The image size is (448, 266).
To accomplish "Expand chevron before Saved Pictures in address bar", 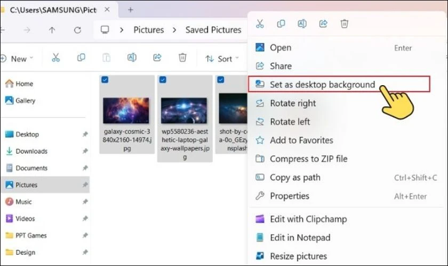I will pyautogui.click(x=174, y=30).
